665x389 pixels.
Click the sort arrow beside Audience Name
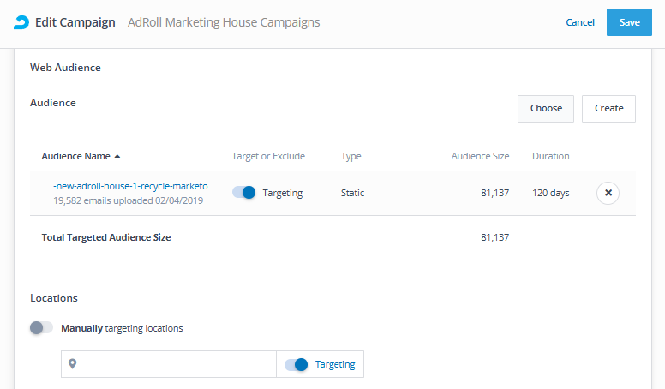point(117,156)
